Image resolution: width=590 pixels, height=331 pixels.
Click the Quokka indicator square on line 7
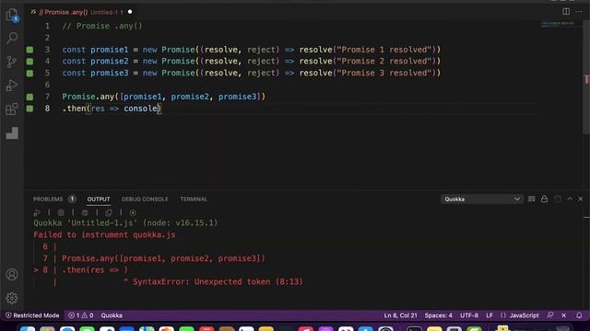pyautogui.click(x=29, y=97)
